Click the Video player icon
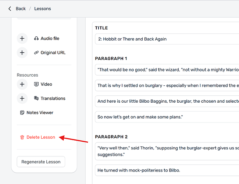The height and width of the screenshot is (184, 239). 36,84
